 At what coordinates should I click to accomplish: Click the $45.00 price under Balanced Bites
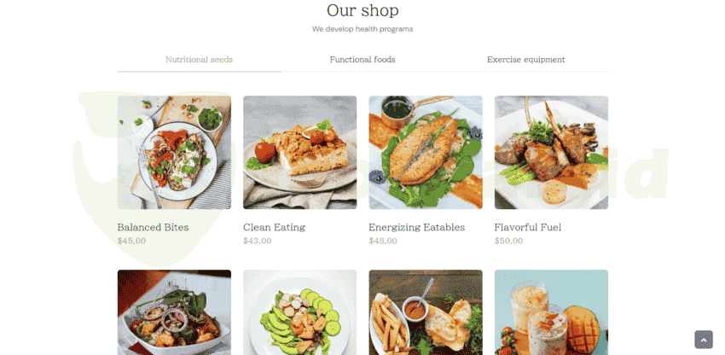131,241
